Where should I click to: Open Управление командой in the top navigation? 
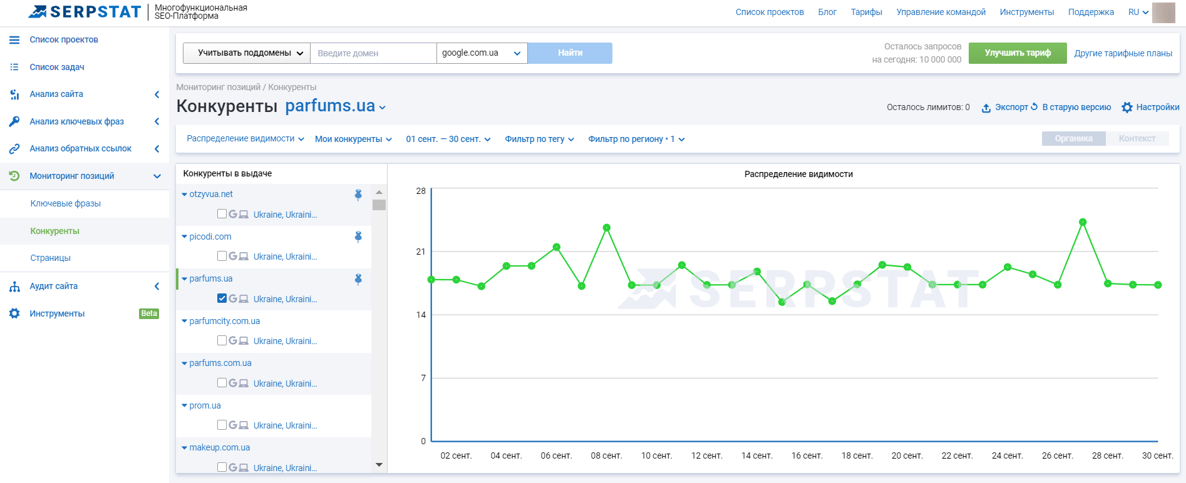[x=941, y=12]
